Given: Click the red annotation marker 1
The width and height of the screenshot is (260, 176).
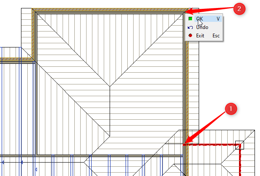Looking at the screenshot, I should pyautogui.click(x=231, y=108).
